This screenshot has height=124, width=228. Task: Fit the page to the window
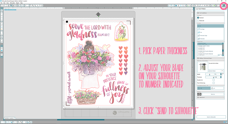(x=42, y=5)
